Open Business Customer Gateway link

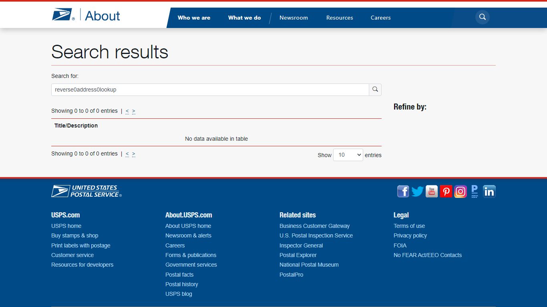pos(314,226)
